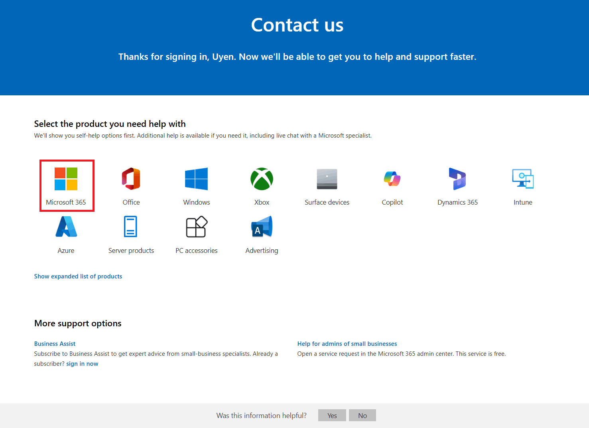Click the 'Azure' product label

click(x=66, y=250)
